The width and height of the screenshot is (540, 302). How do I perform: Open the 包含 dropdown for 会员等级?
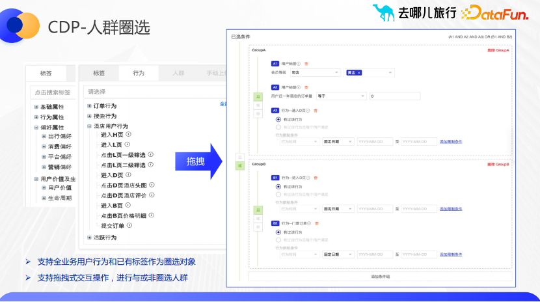[x=315, y=73]
